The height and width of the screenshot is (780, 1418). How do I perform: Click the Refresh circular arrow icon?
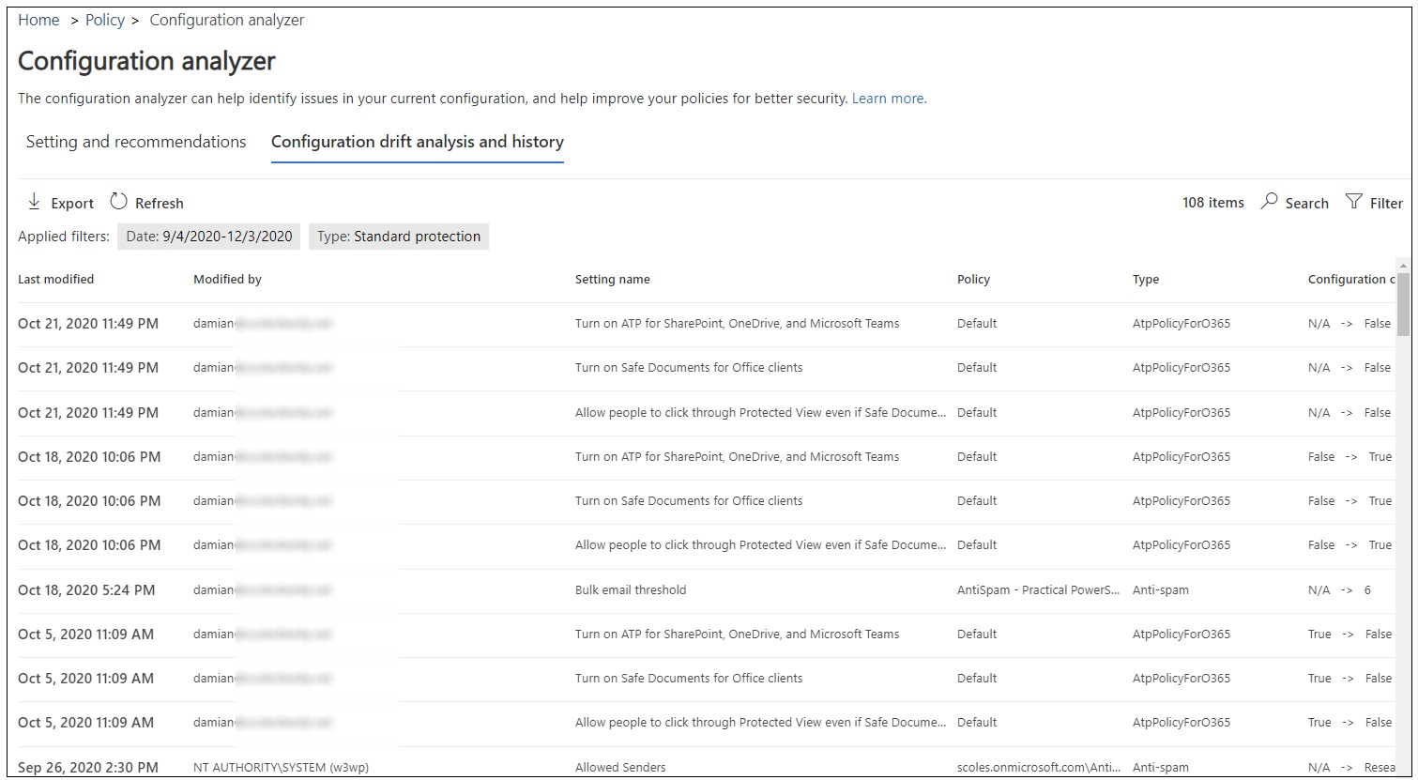click(118, 202)
